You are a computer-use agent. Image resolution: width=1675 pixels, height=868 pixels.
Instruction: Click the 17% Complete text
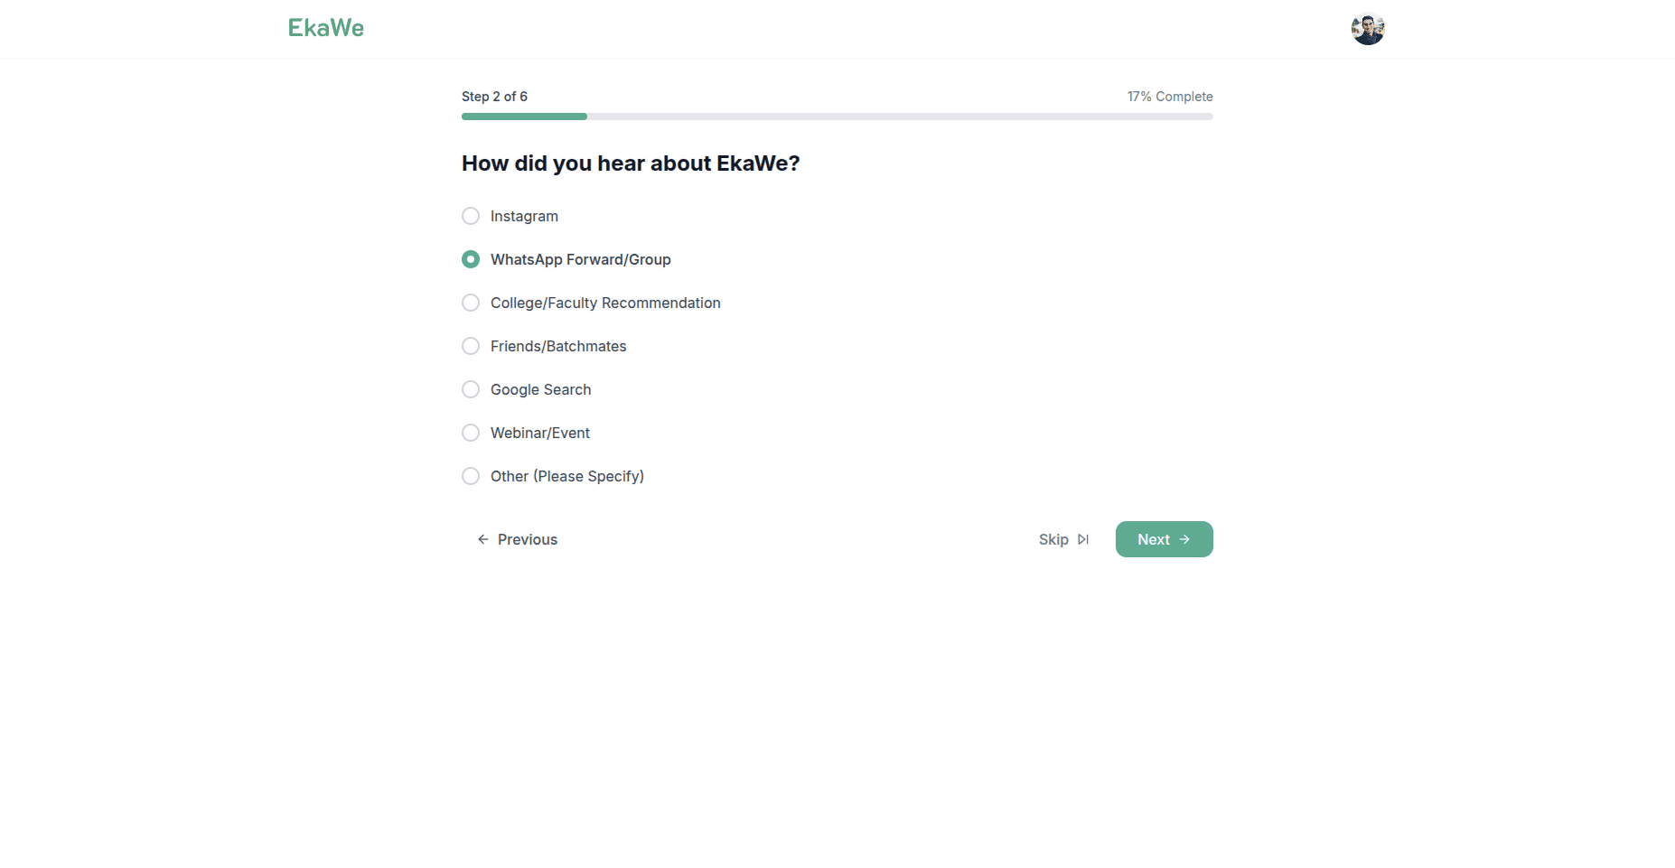click(1169, 96)
